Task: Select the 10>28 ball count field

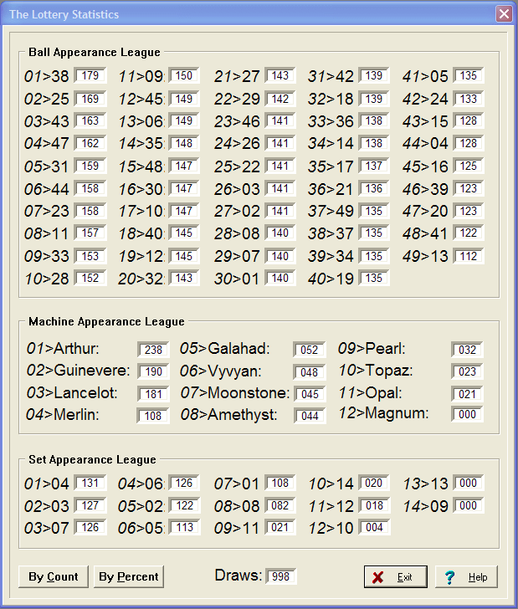Action: 90,278
